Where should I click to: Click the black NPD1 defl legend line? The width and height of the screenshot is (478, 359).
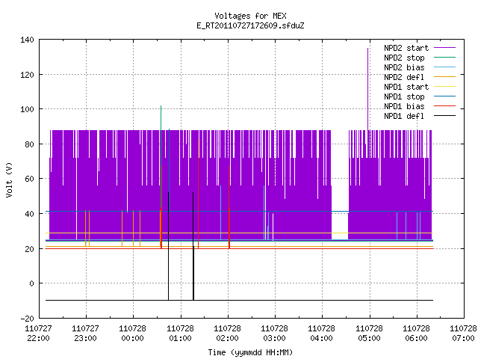(445, 116)
